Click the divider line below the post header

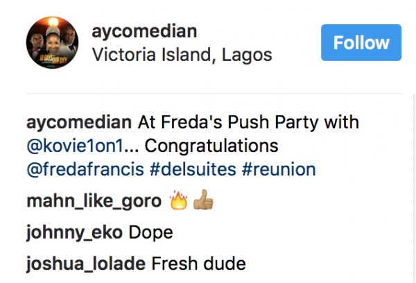click(214, 92)
